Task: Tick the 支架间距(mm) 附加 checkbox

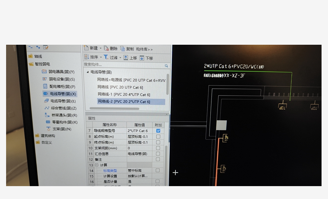Action: click(x=158, y=148)
